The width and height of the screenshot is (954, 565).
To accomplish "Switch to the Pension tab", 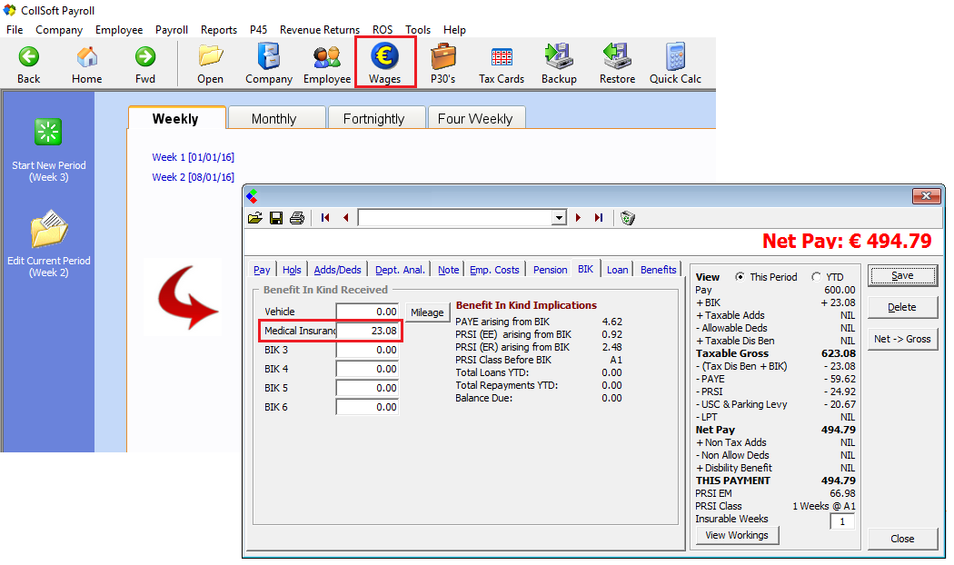I will pyautogui.click(x=550, y=270).
